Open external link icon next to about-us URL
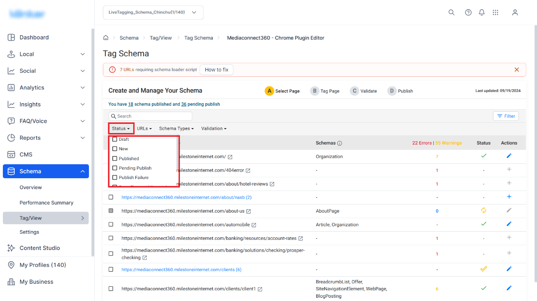 249,211
